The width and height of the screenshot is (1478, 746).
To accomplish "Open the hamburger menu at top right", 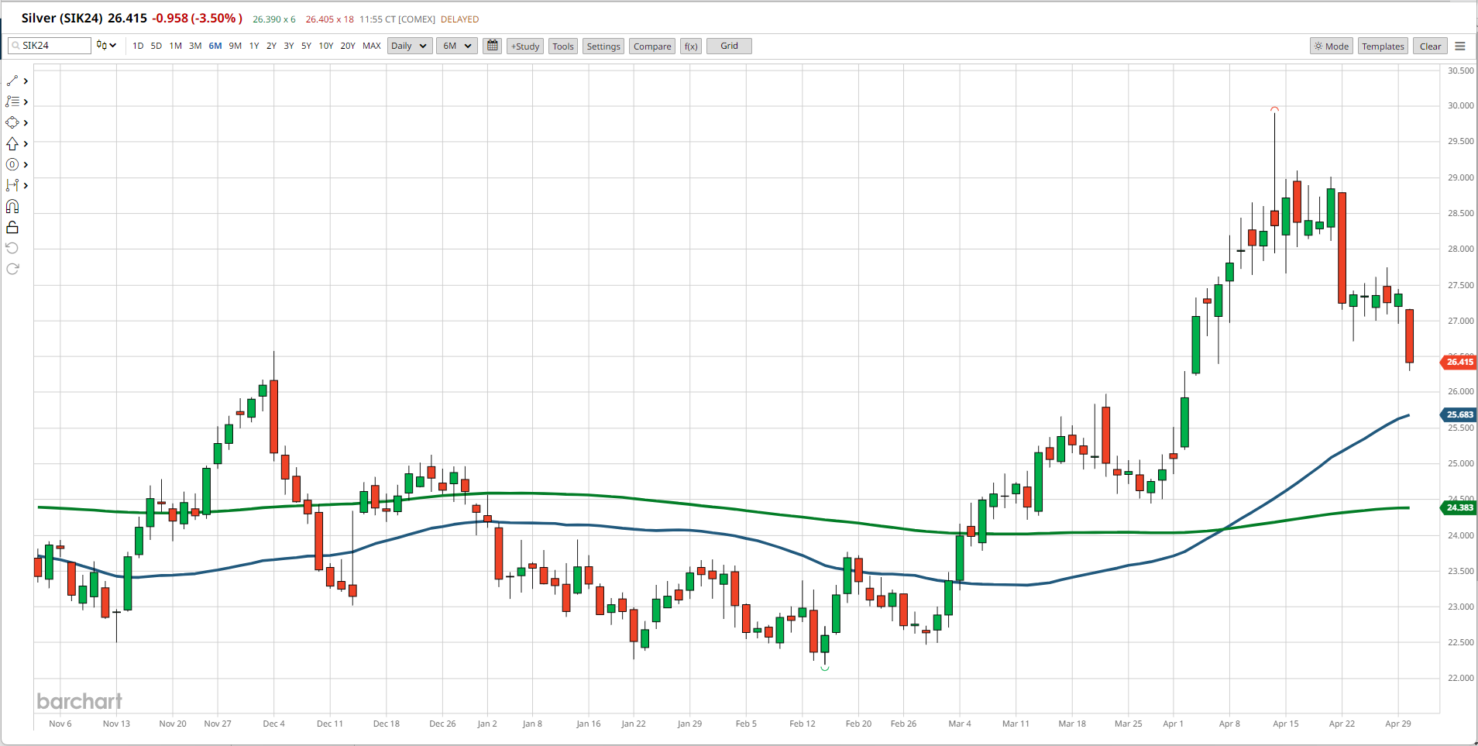I will click(x=1460, y=46).
